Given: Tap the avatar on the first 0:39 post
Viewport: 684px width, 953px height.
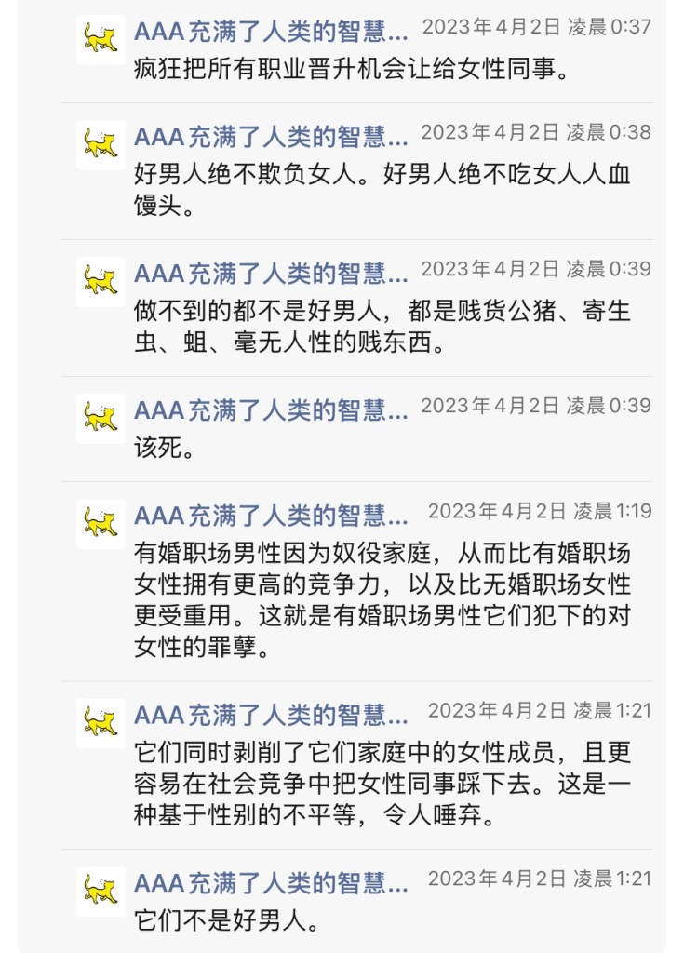Looking at the screenshot, I should (101, 281).
